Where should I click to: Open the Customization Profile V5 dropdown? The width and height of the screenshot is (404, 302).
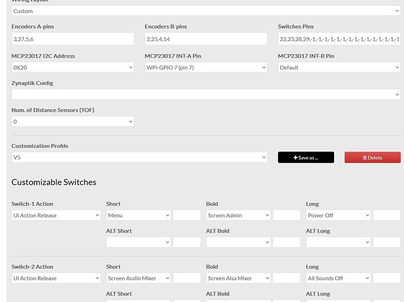coord(139,158)
